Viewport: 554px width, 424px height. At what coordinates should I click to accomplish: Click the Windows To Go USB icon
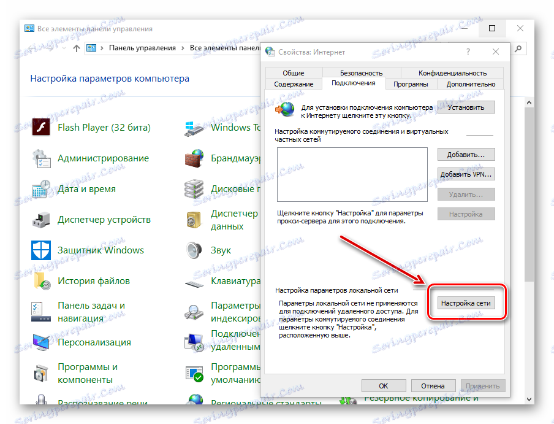tap(194, 128)
